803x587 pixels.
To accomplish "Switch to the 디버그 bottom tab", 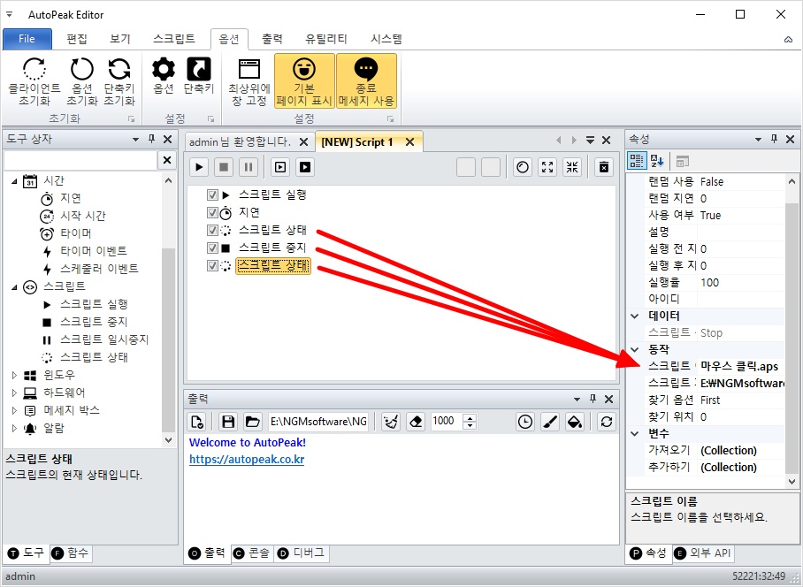I will click(302, 553).
